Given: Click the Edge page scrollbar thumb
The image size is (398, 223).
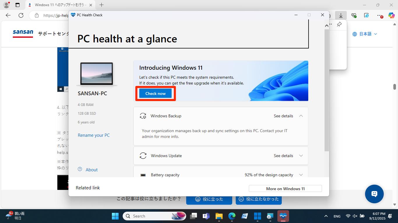Looking at the screenshot, I should (x=395, y=87).
